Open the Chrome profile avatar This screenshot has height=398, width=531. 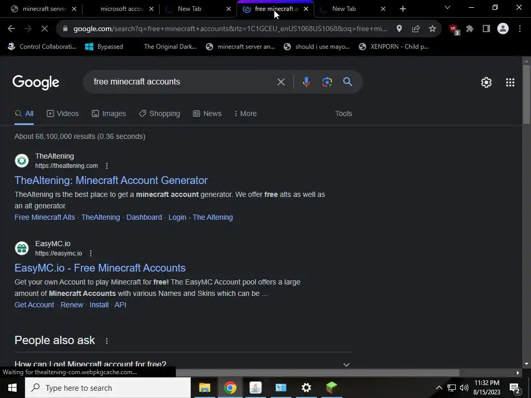(x=503, y=29)
